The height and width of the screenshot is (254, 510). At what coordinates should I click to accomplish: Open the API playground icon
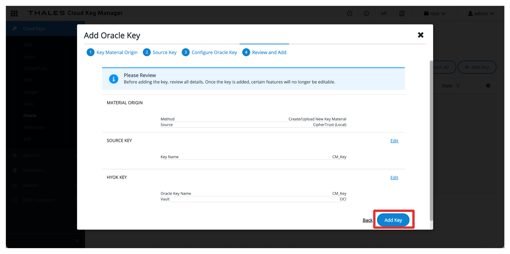[384, 13]
